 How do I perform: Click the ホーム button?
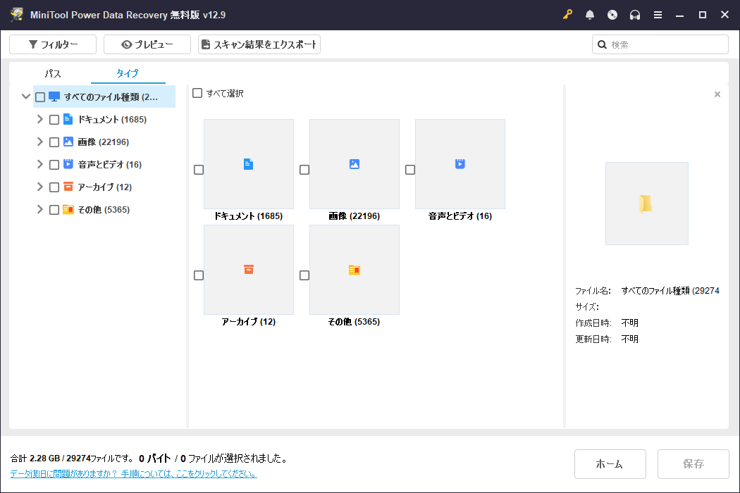(x=610, y=463)
